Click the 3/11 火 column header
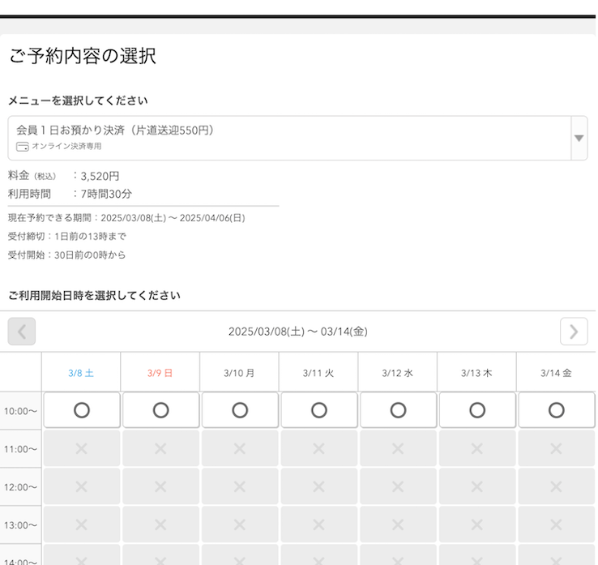The height and width of the screenshot is (565, 598). point(318,373)
